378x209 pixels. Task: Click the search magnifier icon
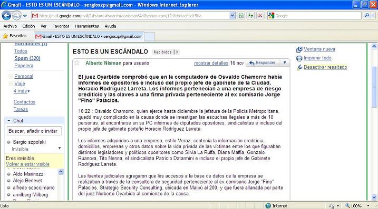(x=367, y=16)
